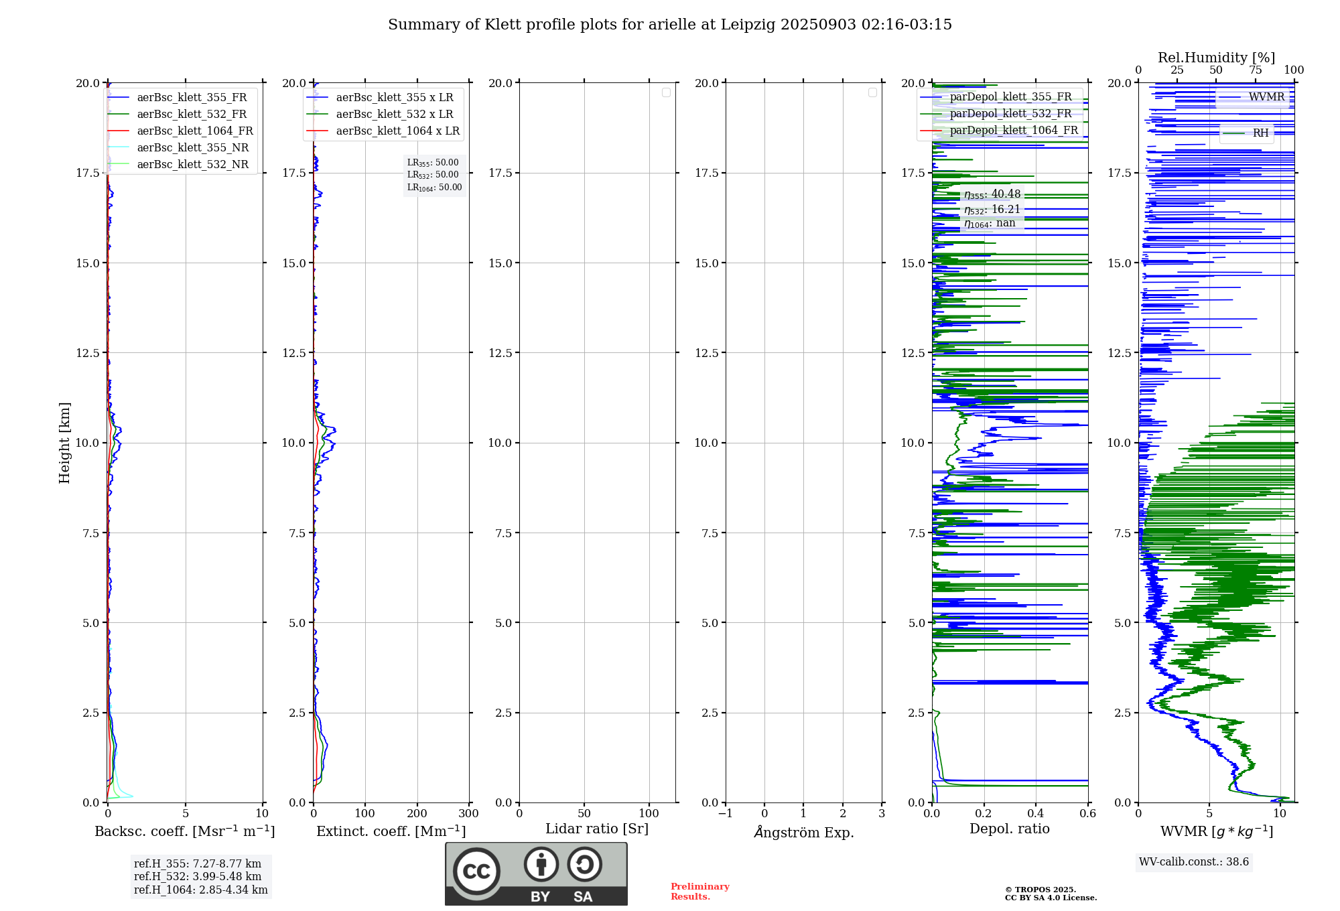Click the TROPOS 2025 CC BY SA license text
Screen dimensions: 1340x911
[1050, 894]
